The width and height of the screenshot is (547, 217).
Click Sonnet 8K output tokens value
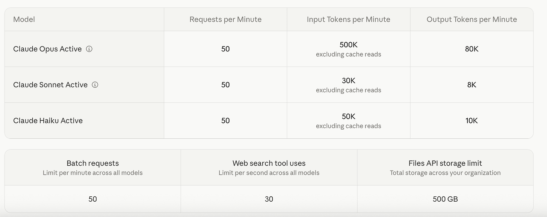coord(472,85)
